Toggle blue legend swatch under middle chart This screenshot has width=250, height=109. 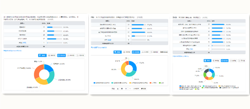pyautogui.click(x=95, y=83)
